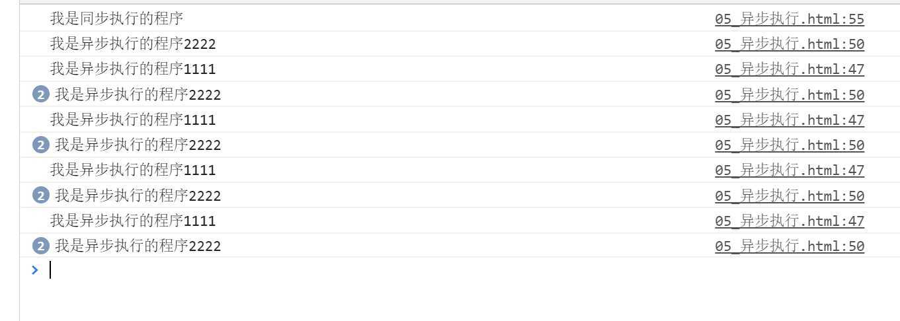Open the html:47 link of the second 1111 message
This screenshot has width=900, height=321.
[790, 120]
